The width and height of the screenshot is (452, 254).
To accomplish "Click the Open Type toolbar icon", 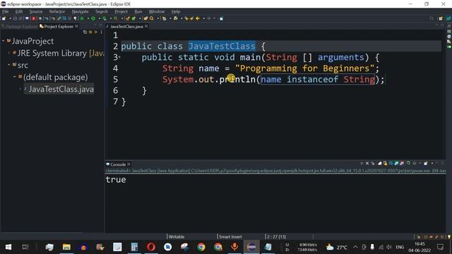I will coord(145,18).
